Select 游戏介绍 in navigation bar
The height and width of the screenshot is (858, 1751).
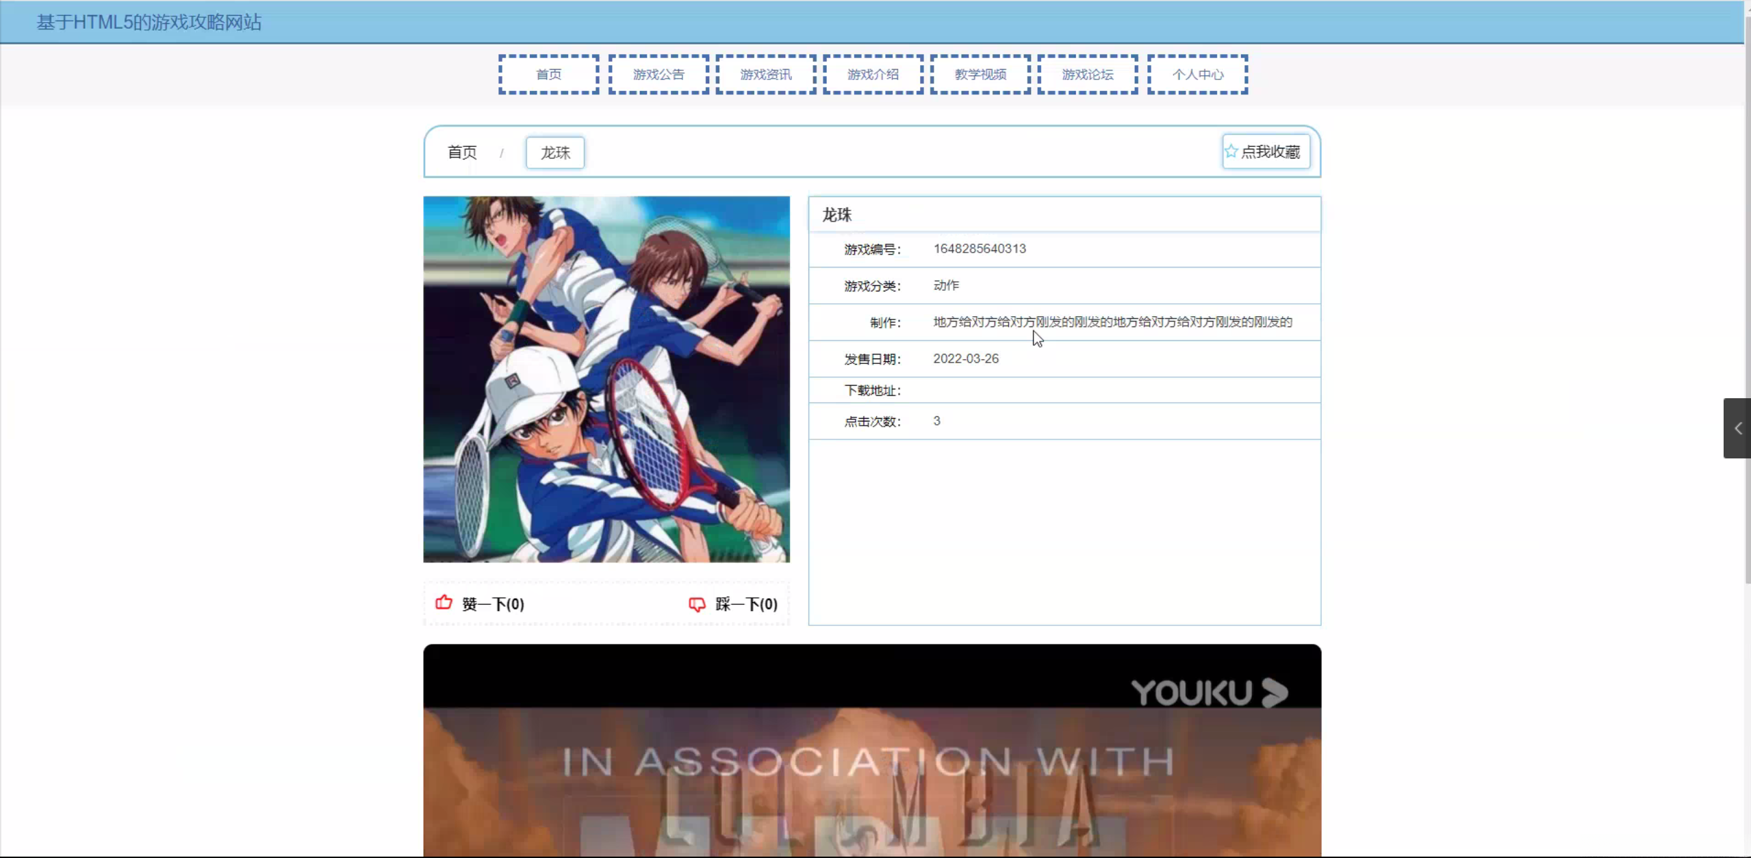(x=873, y=75)
